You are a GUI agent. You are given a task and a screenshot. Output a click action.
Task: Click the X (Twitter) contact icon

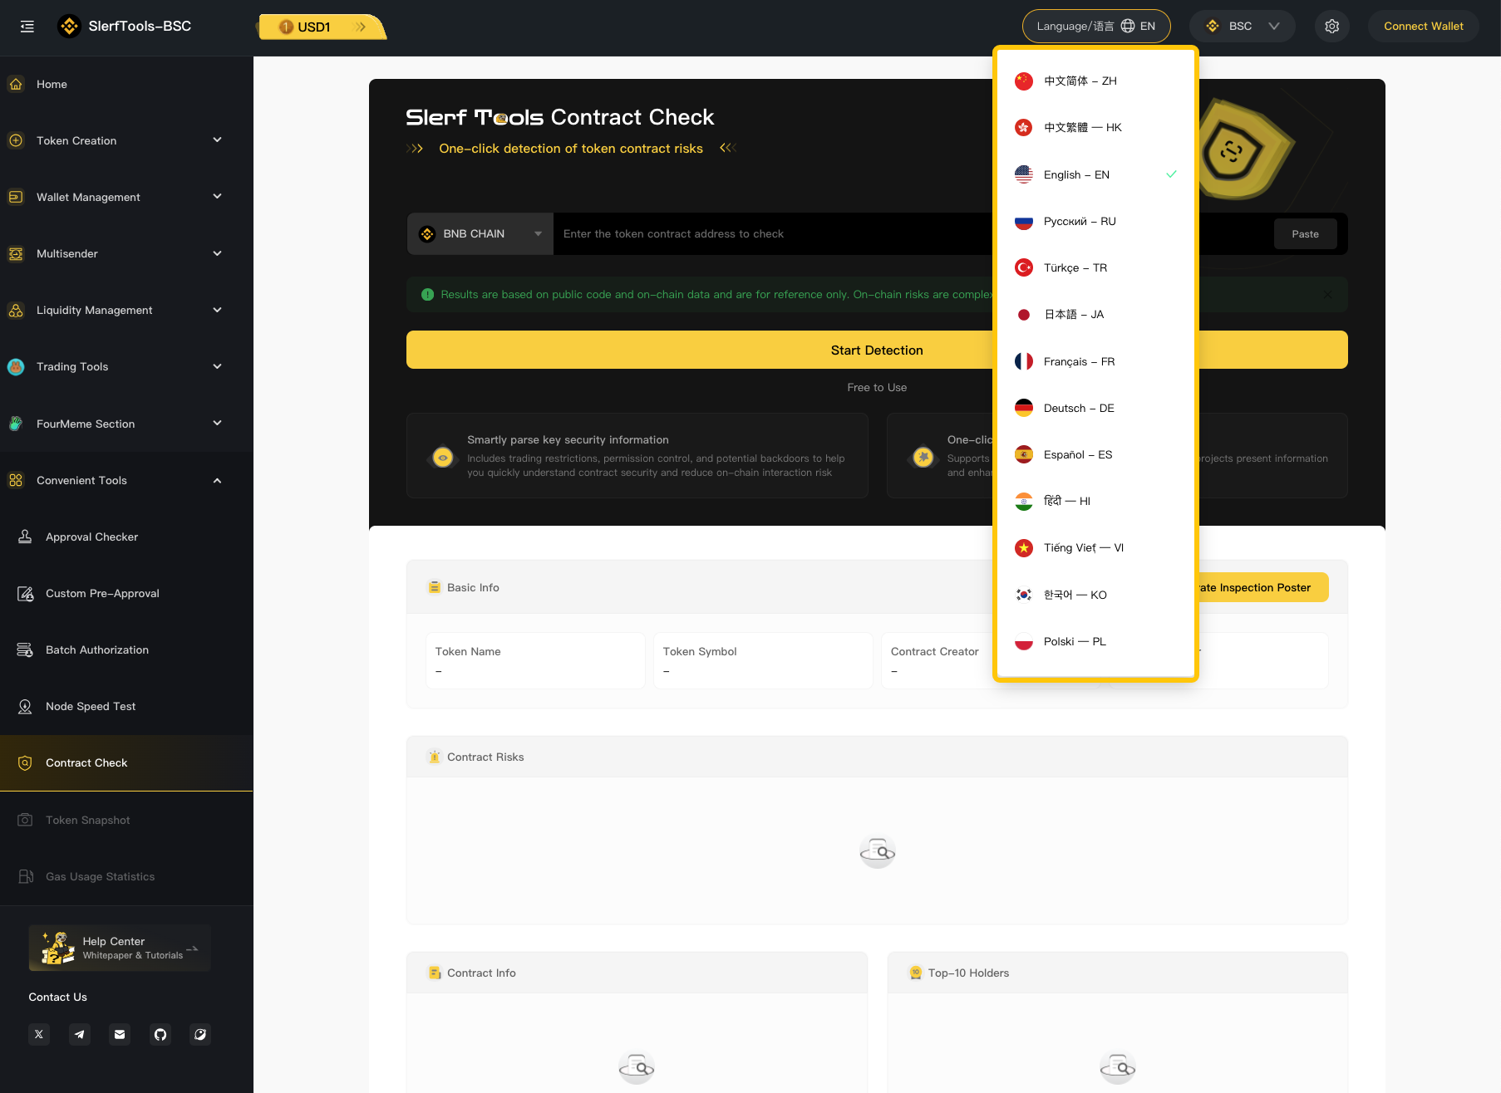(x=39, y=1034)
